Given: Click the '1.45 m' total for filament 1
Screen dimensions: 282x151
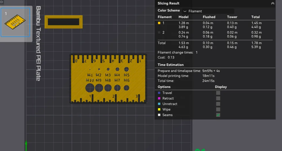Looking at the screenshot, I should [256, 23].
